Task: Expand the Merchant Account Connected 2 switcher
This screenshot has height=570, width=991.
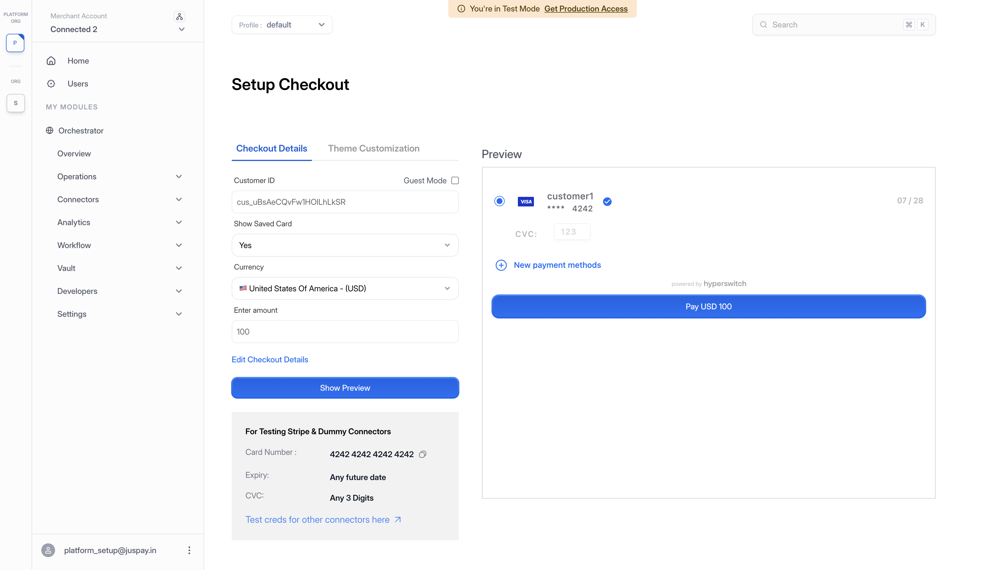Action: (182, 30)
